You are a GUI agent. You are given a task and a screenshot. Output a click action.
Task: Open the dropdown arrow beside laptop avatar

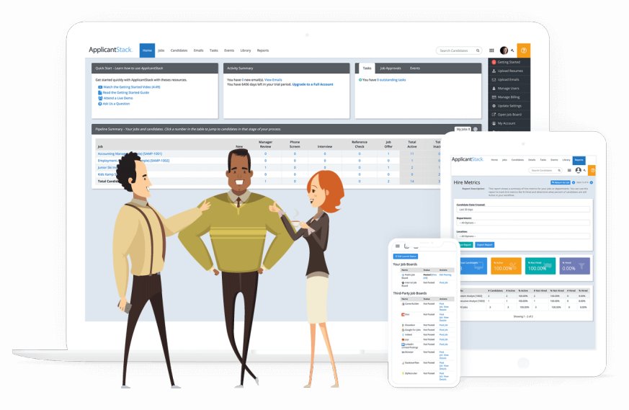[x=512, y=51]
